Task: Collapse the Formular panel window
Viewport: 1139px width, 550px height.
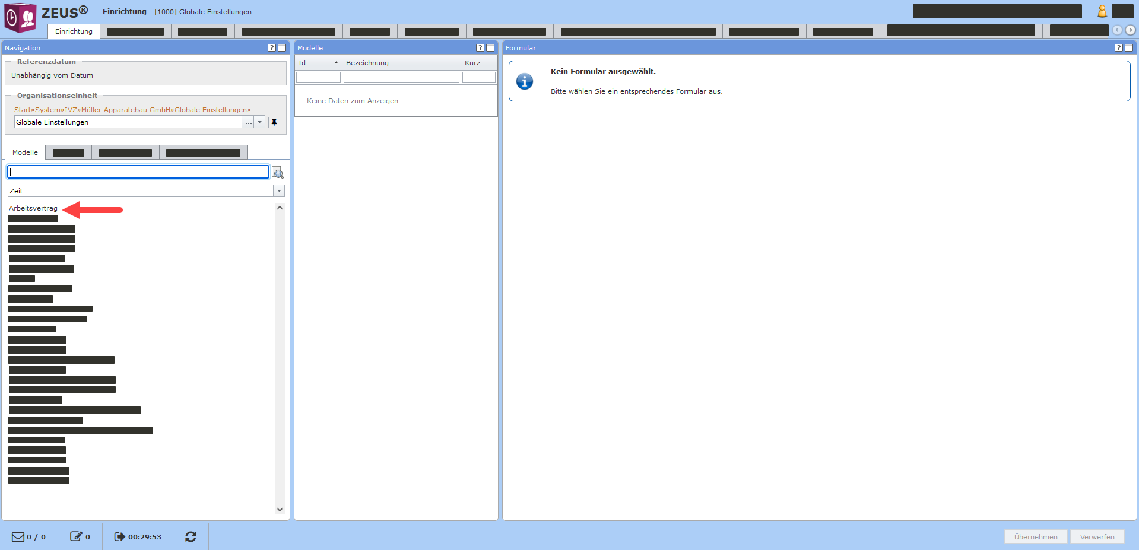Action: [x=1129, y=48]
